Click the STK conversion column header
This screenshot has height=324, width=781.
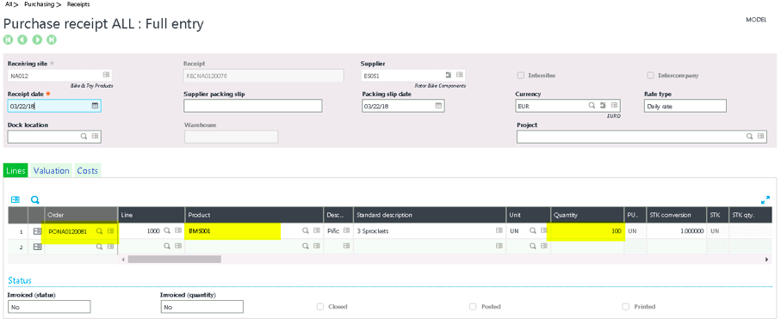coord(676,215)
